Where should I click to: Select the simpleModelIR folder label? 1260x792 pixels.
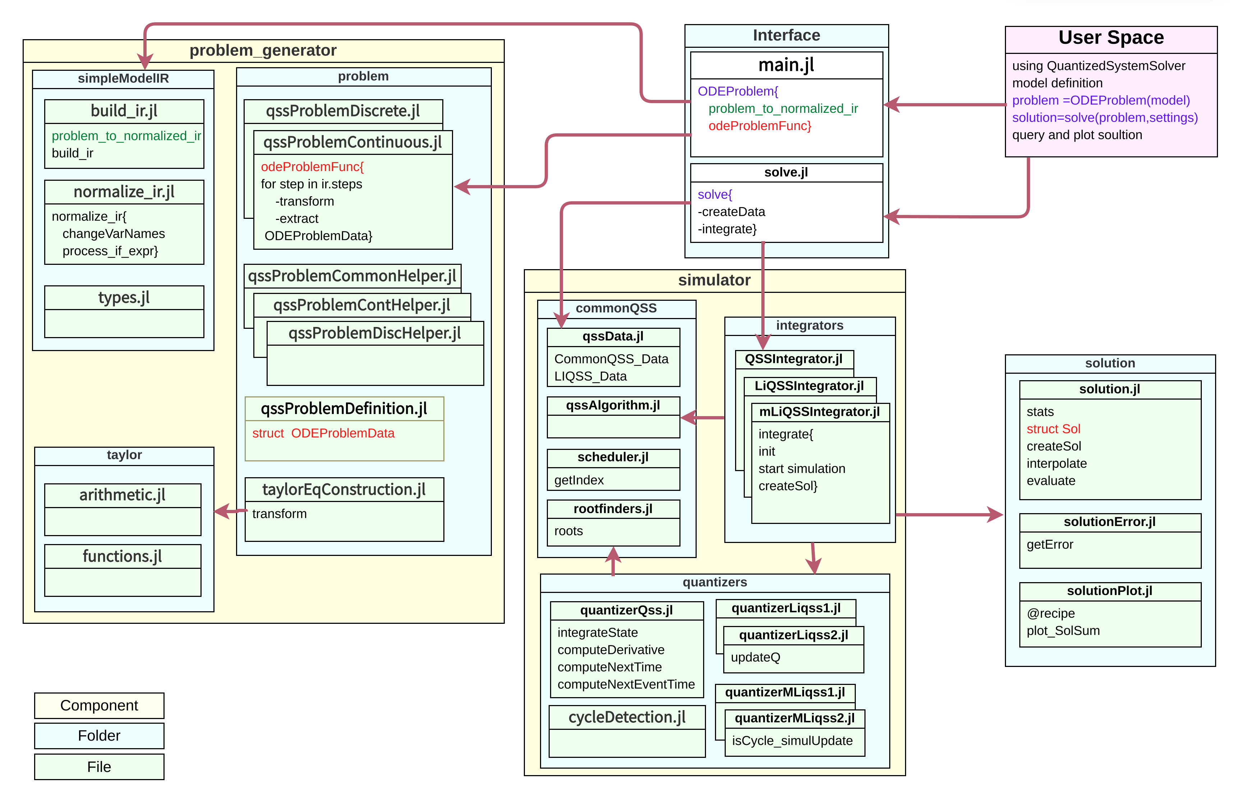pyautogui.click(x=123, y=79)
